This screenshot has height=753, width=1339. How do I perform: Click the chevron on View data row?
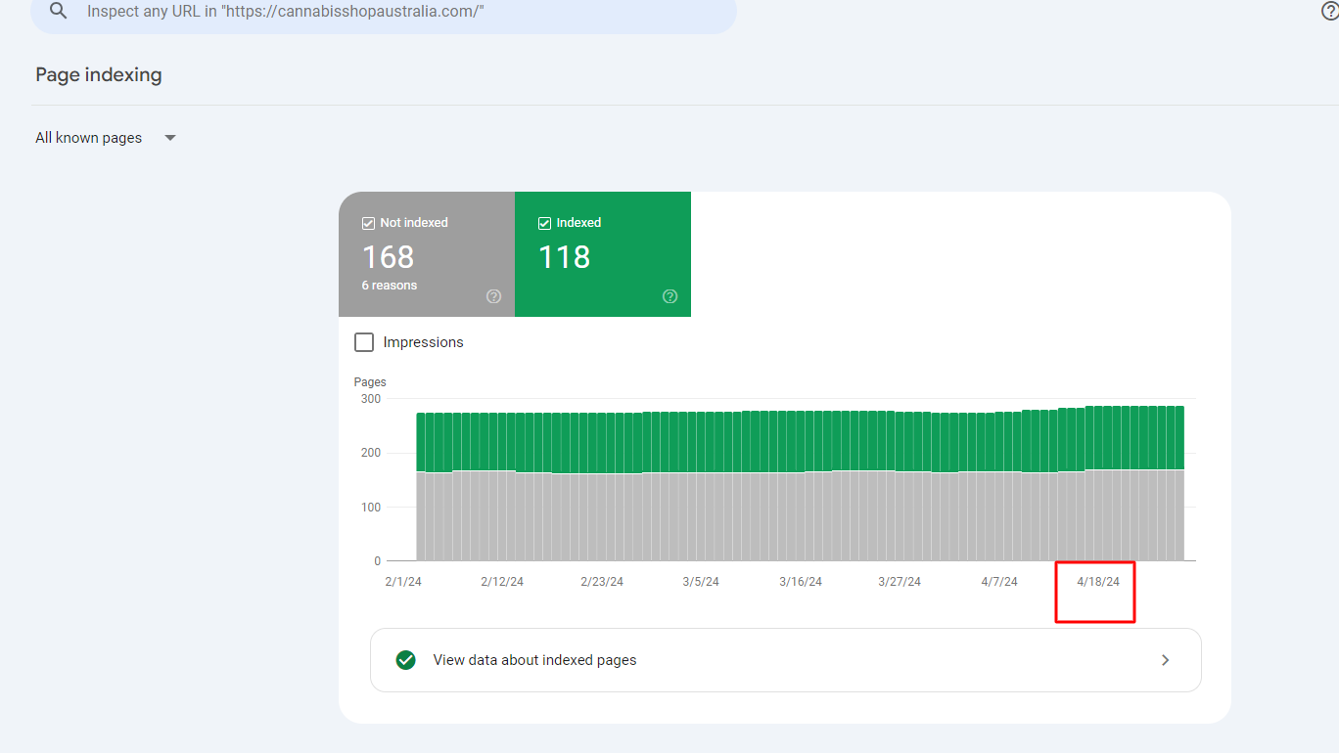(1165, 660)
